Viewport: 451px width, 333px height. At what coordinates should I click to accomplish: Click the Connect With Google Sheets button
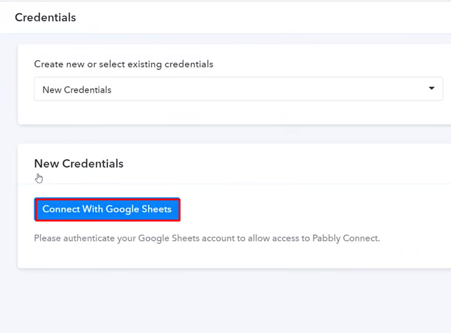[x=107, y=209]
